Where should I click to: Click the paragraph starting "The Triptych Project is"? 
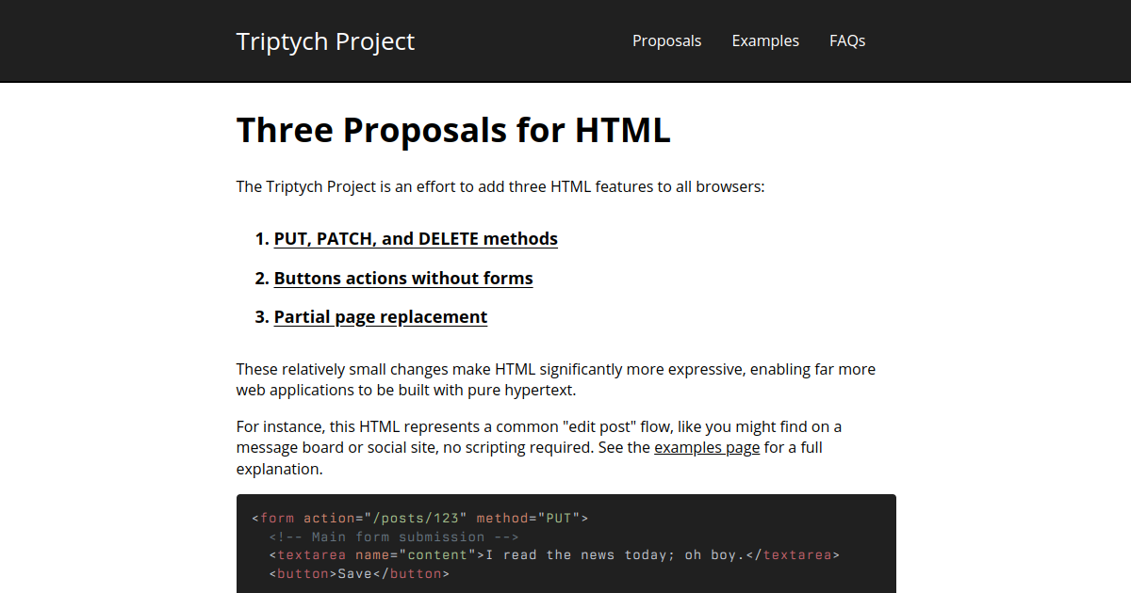click(500, 186)
